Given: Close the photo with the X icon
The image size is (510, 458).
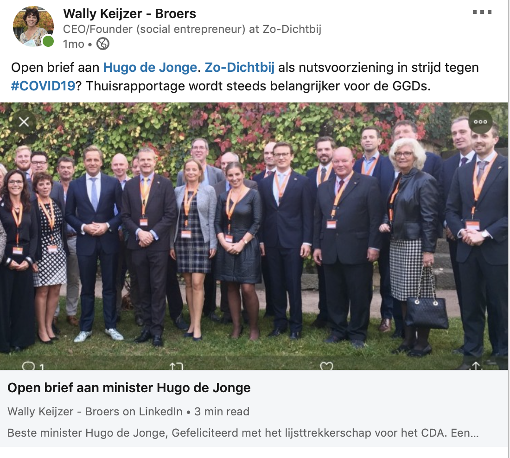Looking at the screenshot, I should 24,122.
